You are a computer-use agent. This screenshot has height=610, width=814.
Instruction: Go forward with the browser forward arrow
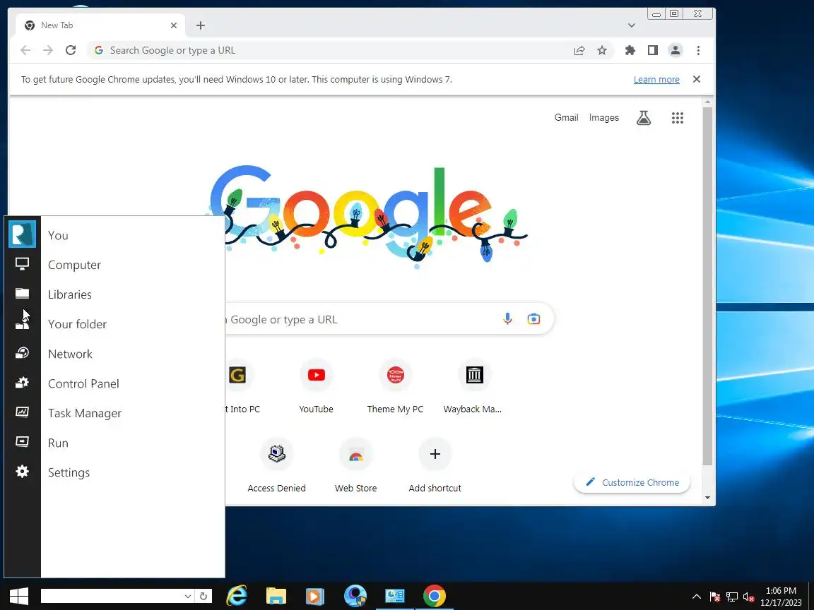[x=48, y=50]
